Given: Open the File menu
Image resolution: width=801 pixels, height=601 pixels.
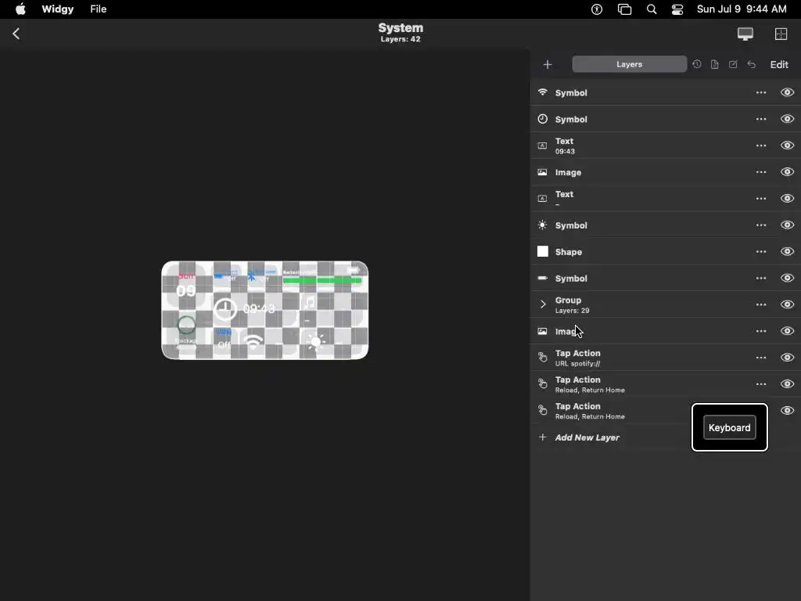Looking at the screenshot, I should point(98,9).
